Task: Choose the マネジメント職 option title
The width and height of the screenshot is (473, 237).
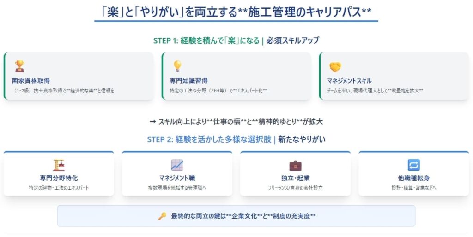Action: tap(177, 178)
